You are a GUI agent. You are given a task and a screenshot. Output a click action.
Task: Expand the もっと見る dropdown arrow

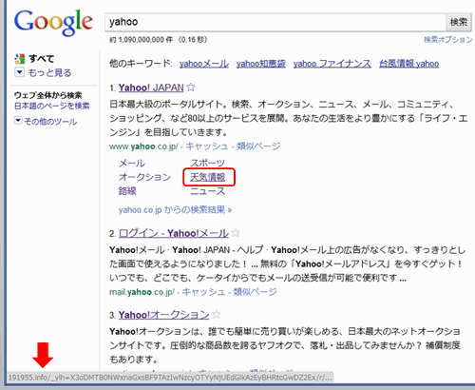[x=19, y=72]
